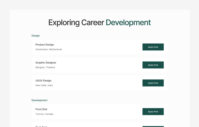
Task: Click the New Delhi, India location text
Action: coord(44,85)
